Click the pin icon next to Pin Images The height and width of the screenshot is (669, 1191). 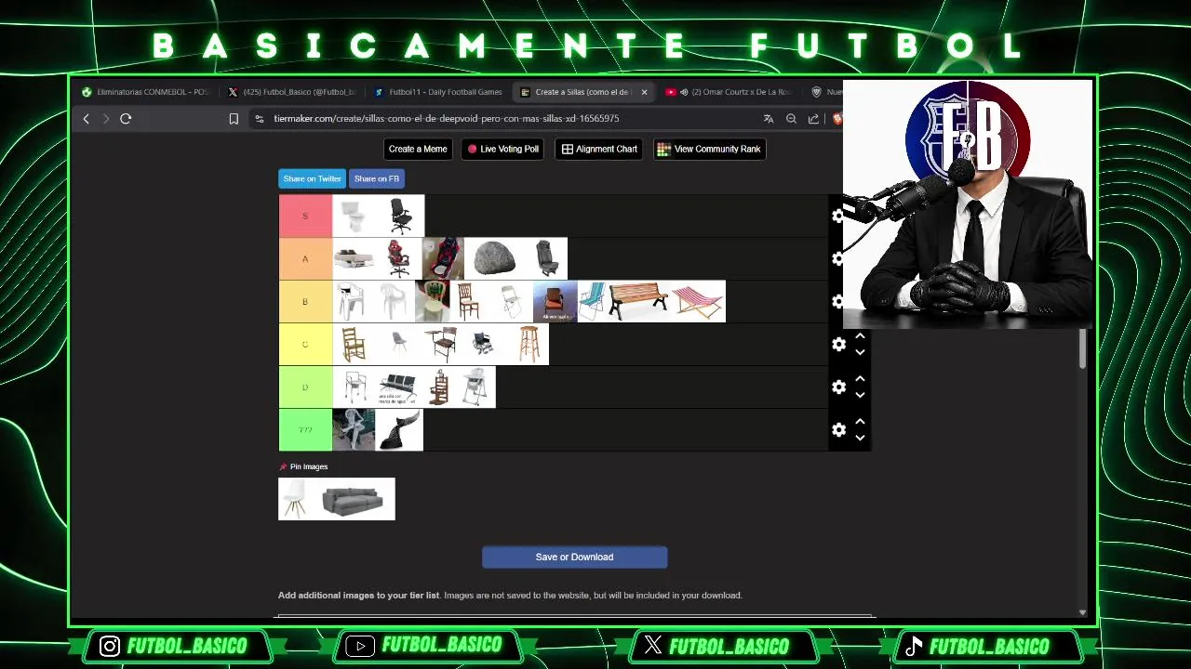(283, 466)
